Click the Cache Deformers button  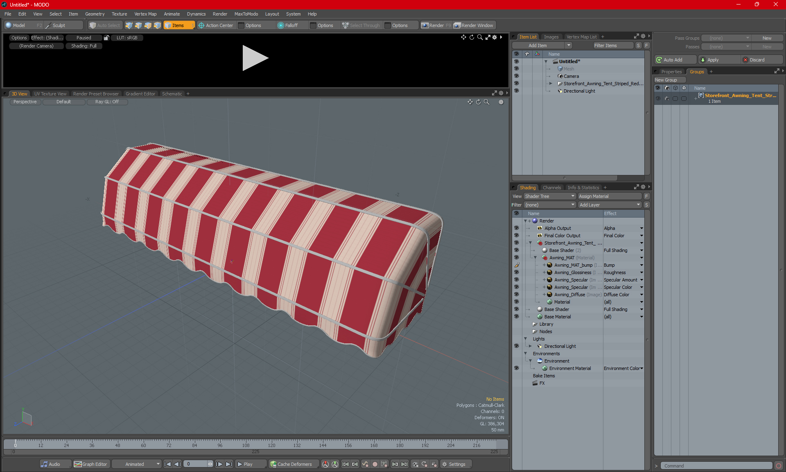pos(291,464)
